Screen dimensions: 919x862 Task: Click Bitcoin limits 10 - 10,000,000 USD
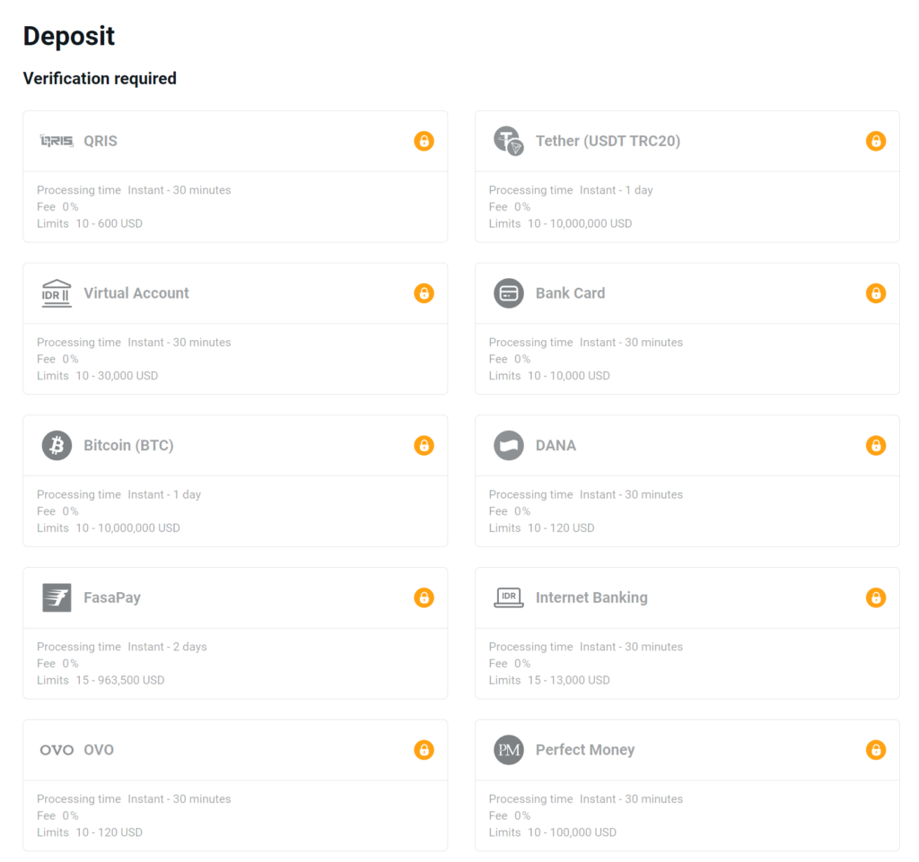(x=109, y=528)
